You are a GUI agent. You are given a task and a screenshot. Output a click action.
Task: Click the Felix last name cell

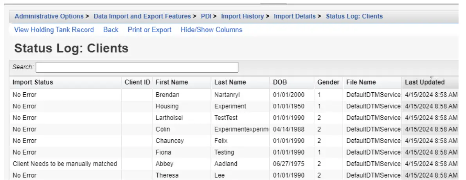(241, 141)
